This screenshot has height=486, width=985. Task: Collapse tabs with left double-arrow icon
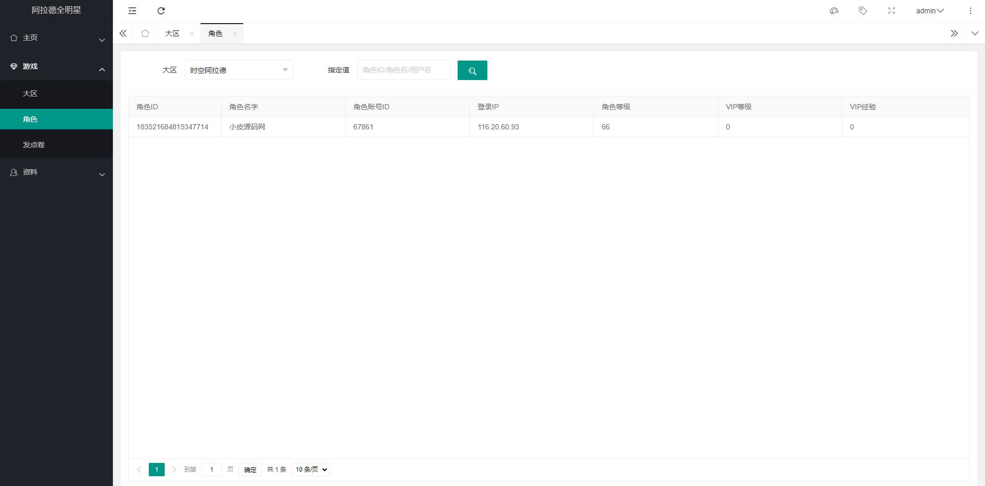(123, 33)
